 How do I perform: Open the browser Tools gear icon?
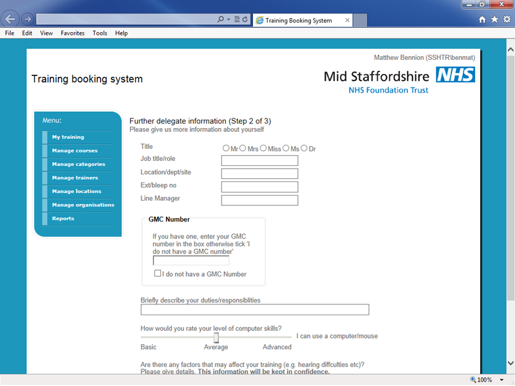coord(507,20)
